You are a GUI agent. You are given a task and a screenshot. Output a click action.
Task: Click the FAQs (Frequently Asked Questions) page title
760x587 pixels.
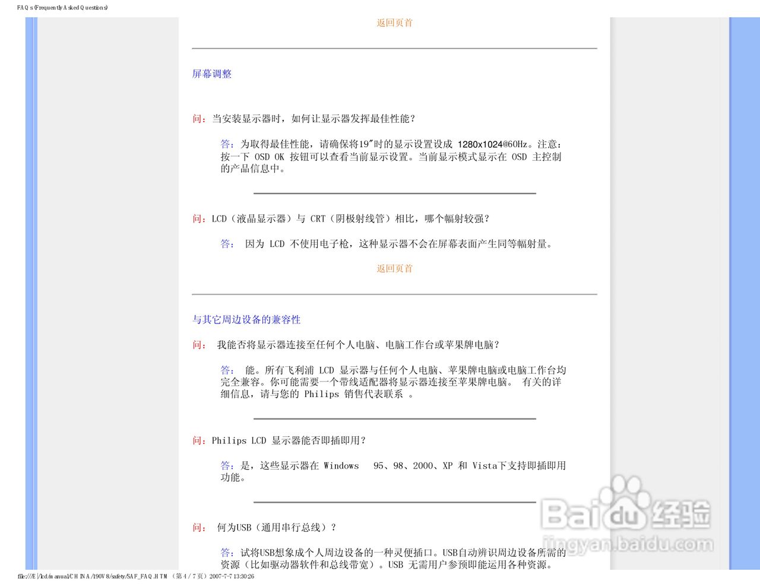(61, 8)
